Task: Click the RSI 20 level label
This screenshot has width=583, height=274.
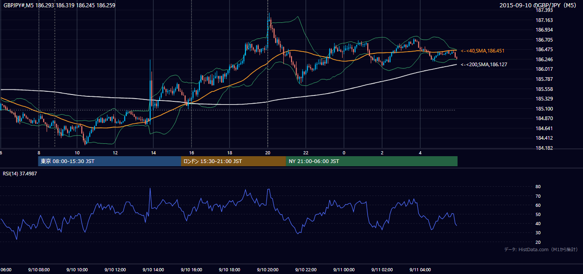Action: 538,242
